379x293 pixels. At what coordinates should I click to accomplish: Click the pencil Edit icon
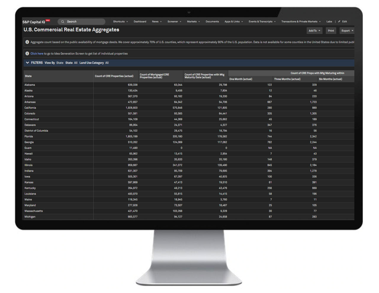point(339,22)
